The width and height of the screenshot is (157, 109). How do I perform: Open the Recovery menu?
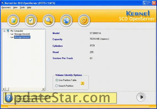(x=6, y=7)
